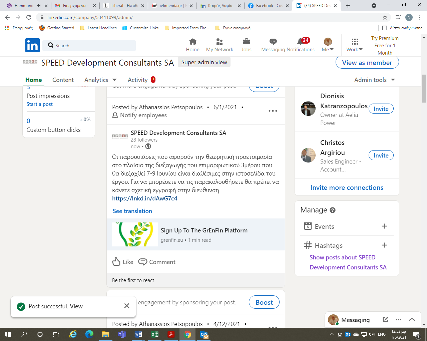Click the Boost button
The width and height of the screenshot is (427, 341).
pos(264,302)
